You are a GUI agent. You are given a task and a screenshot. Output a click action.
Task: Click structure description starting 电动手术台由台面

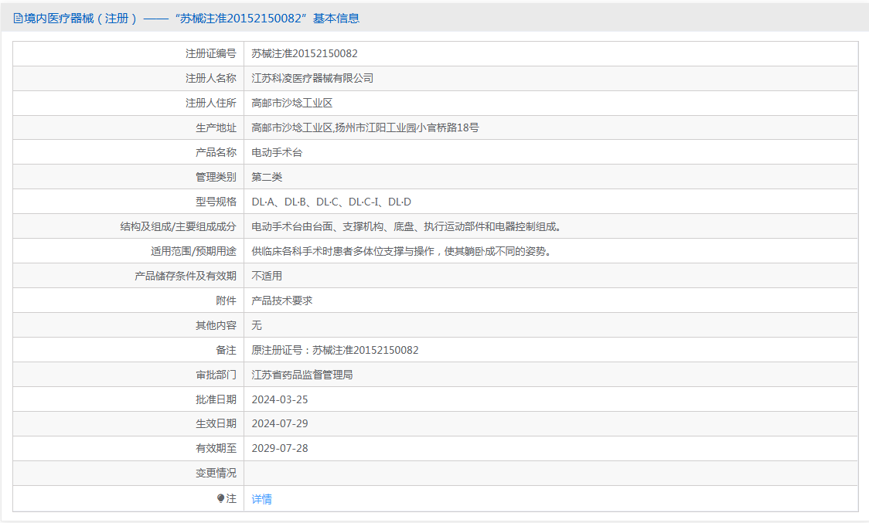click(406, 226)
